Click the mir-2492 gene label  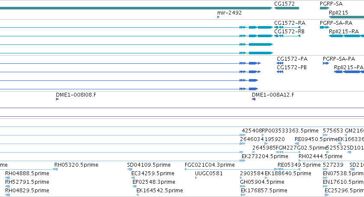[229, 13]
